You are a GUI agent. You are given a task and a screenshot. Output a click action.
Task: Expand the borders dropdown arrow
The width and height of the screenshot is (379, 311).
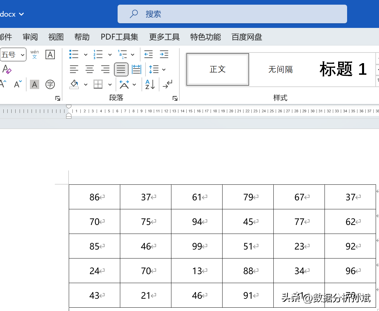[110, 85]
